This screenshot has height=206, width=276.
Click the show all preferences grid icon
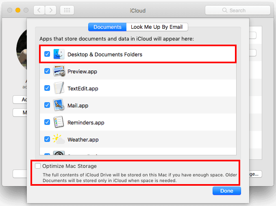tap(67, 11)
